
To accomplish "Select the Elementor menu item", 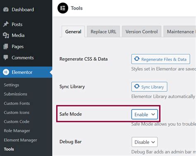I will 26,72.
